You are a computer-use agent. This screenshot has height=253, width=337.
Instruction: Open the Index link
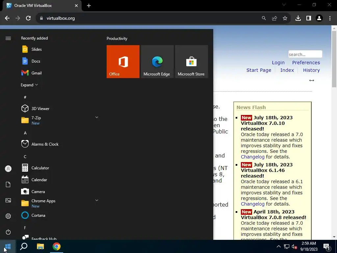point(287,70)
